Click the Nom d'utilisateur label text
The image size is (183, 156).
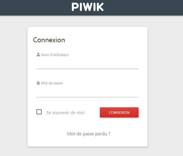55,55
